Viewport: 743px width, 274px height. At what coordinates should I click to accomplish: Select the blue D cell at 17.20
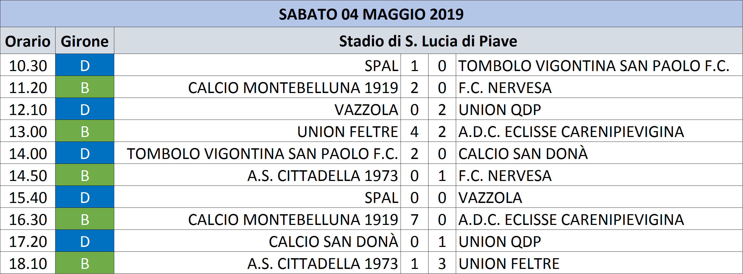pos(84,241)
